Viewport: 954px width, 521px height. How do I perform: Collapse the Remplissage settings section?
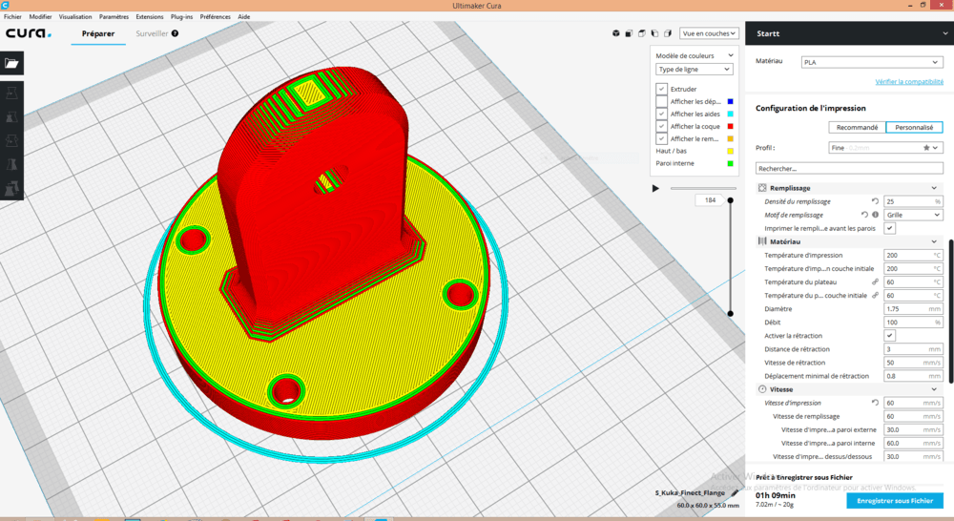click(934, 188)
